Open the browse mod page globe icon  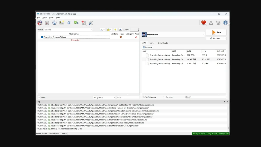[54, 23]
